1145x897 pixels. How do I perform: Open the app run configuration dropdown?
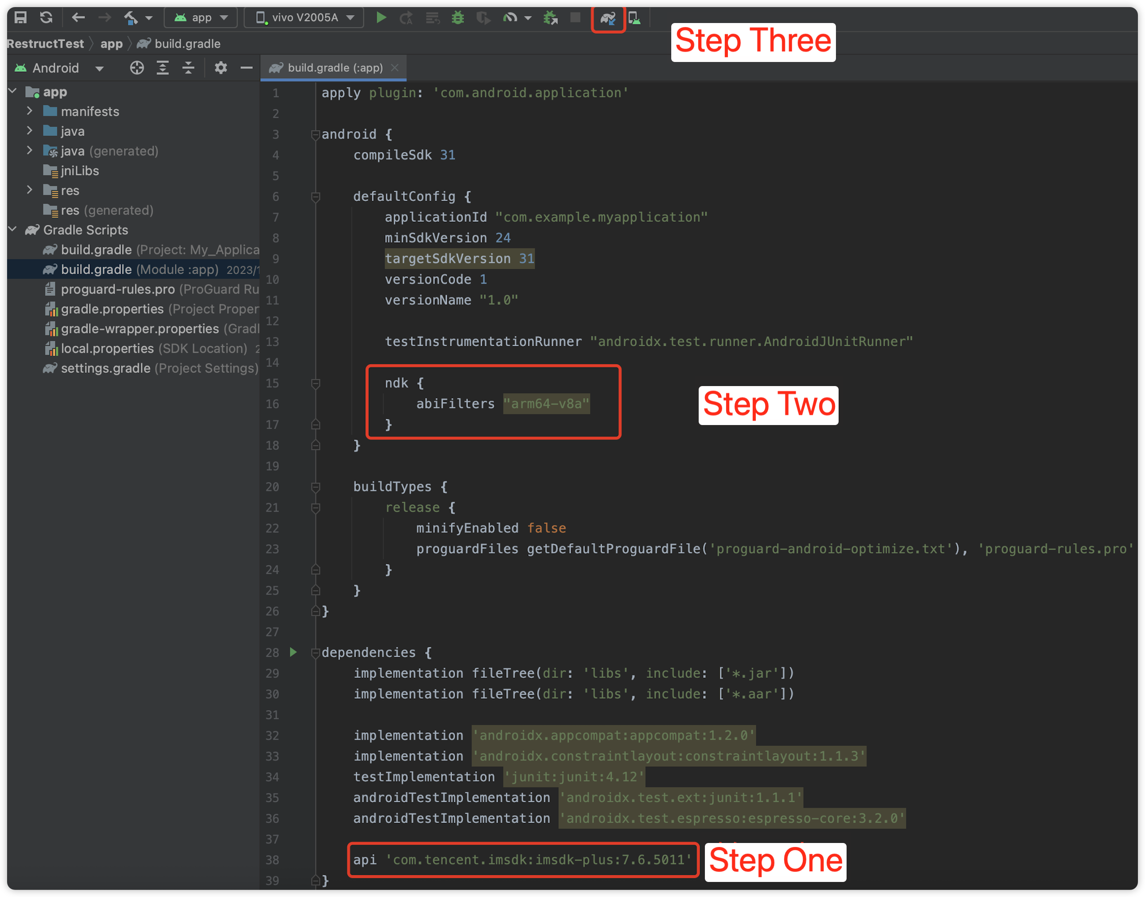[x=201, y=18]
